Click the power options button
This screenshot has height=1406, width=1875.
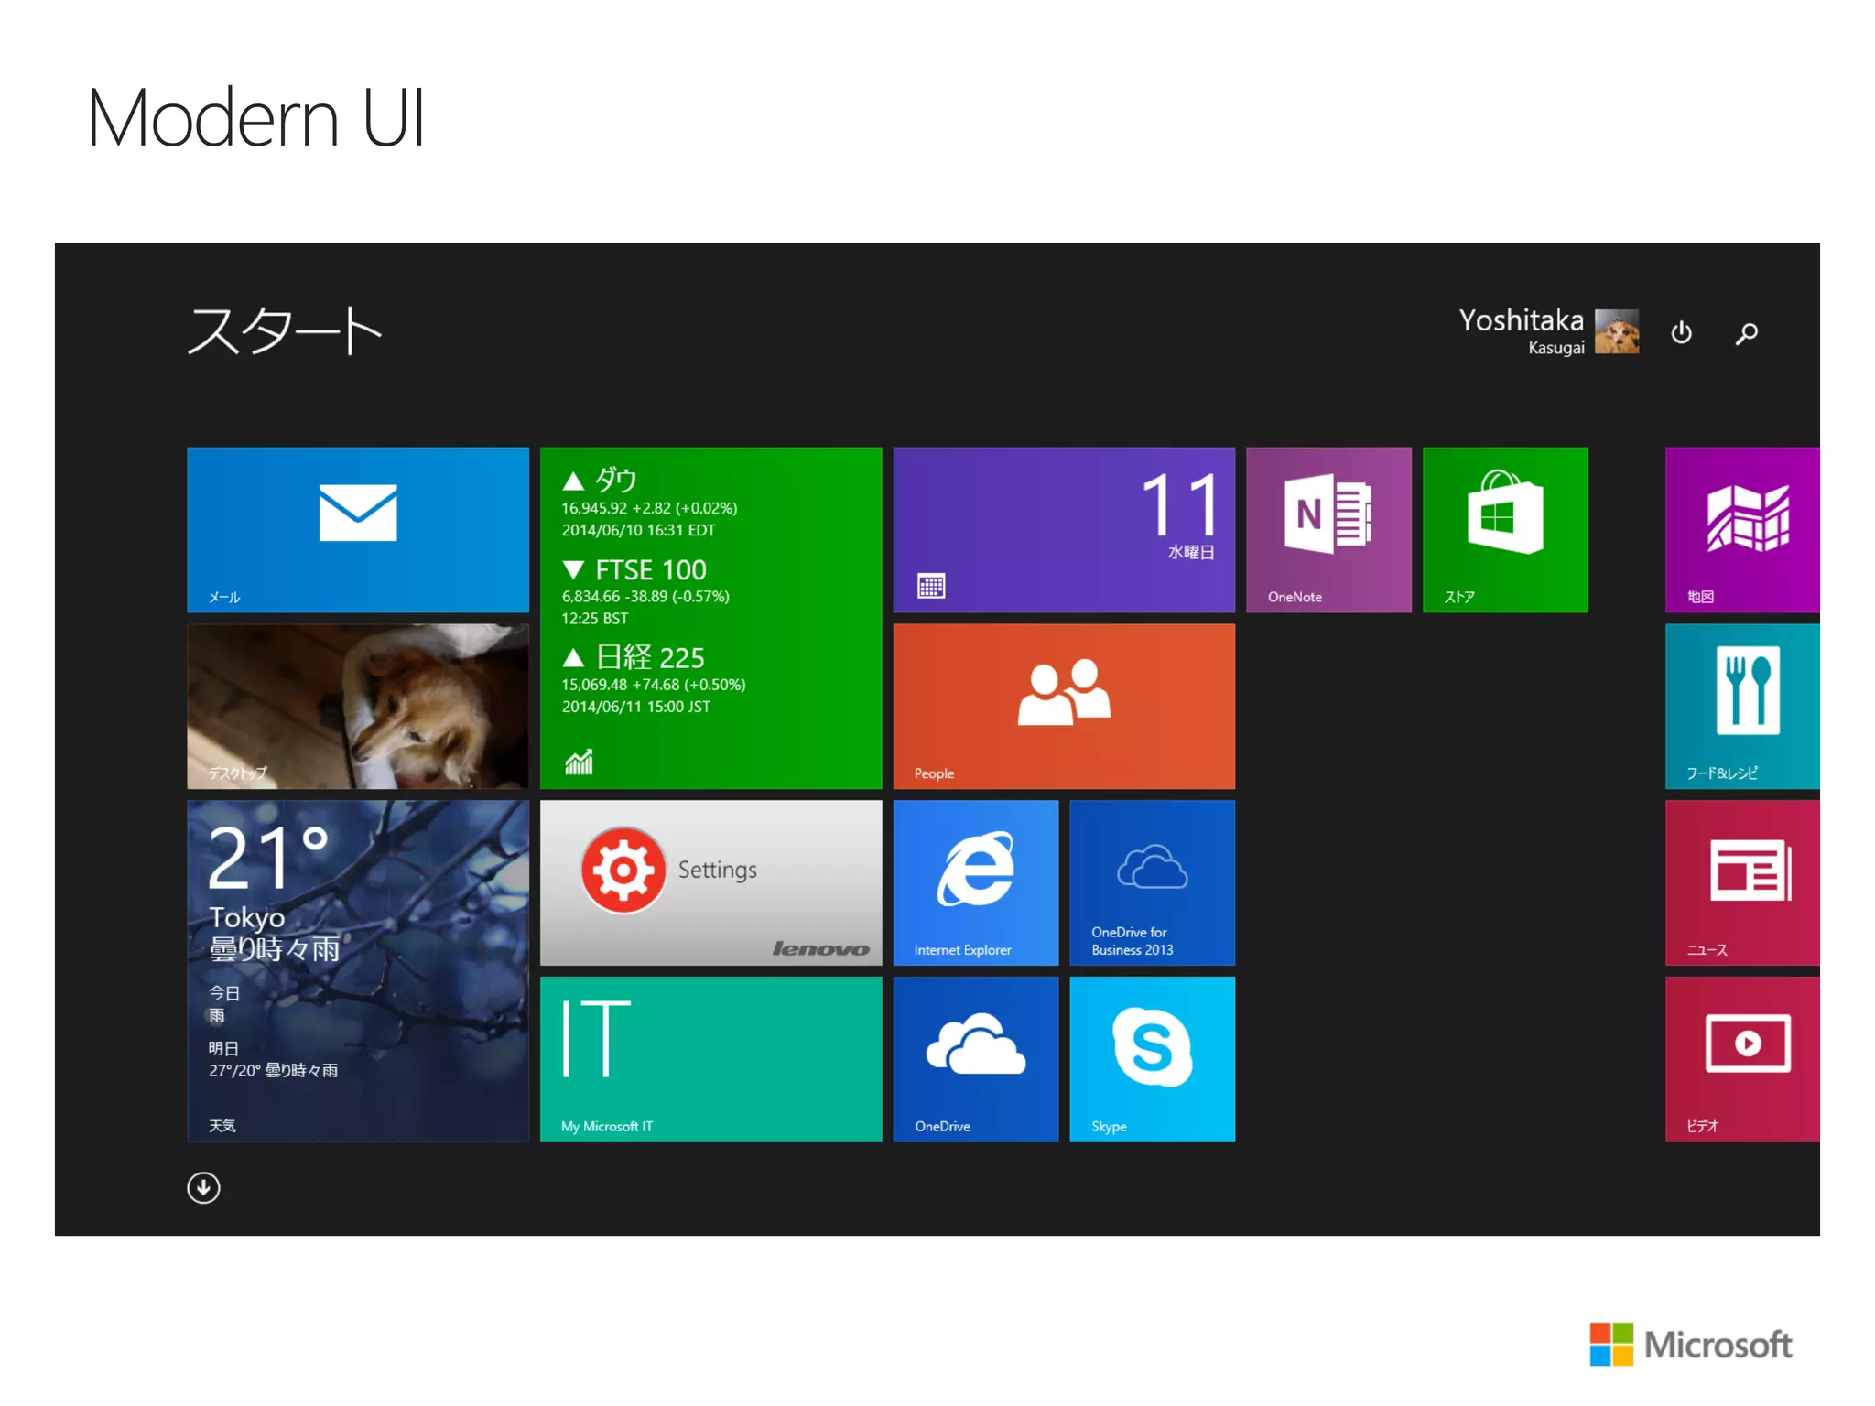[x=1681, y=332]
